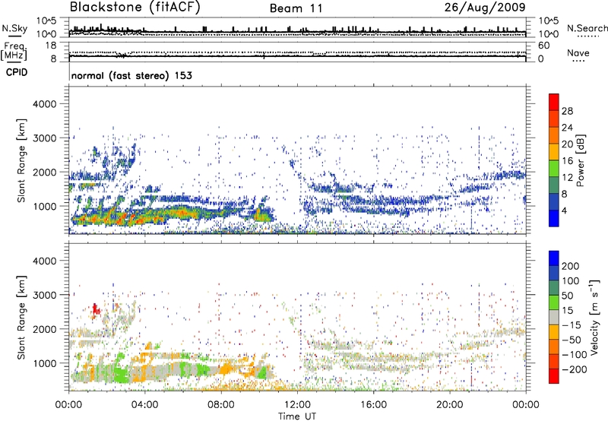Pick the light green 12–16 dB power swatch
This screenshot has height=421, width=608.
coord(554,169)
